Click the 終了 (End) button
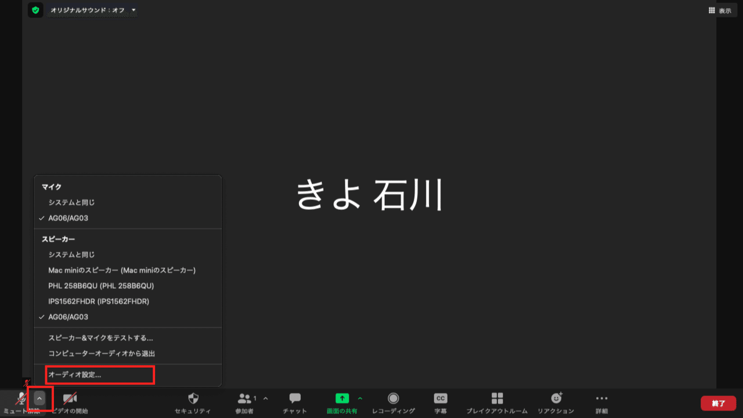The image size is (743, 418). (x=718, y=403)
